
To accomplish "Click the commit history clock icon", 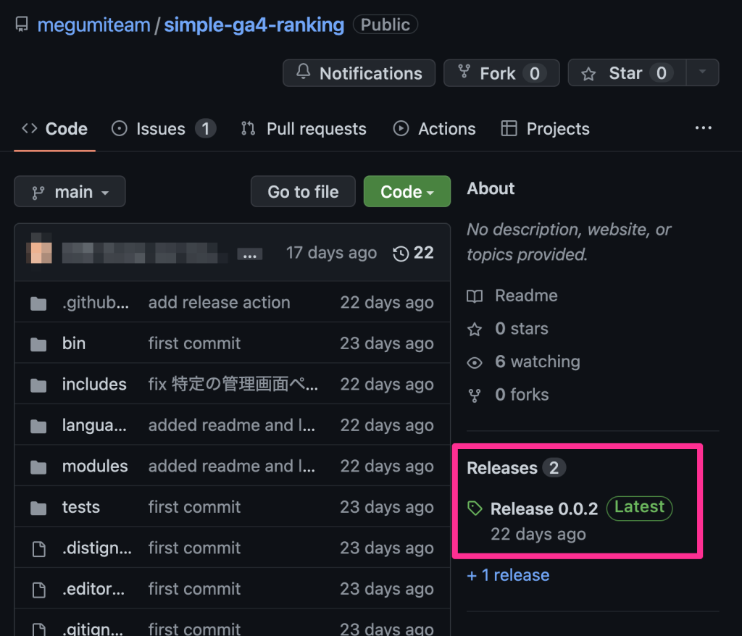I will [x=401, y=254].
